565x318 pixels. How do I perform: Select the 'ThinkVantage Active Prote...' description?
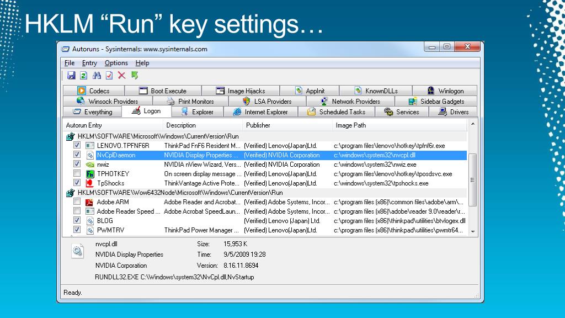pos(202,183)
